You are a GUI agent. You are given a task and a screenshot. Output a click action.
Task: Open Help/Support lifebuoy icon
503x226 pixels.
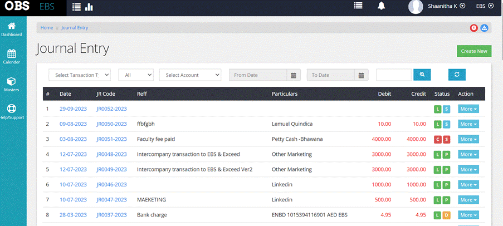(12, 109)
